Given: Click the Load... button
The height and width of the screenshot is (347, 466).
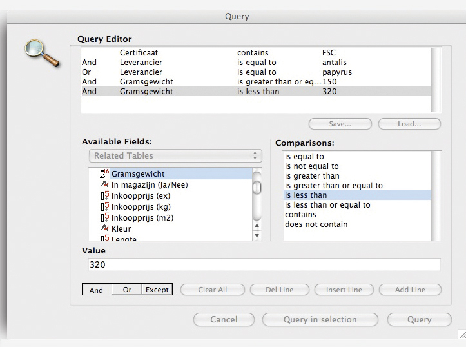Looking at the screenshot, I should pyautogui.click(x=409, y=124).
